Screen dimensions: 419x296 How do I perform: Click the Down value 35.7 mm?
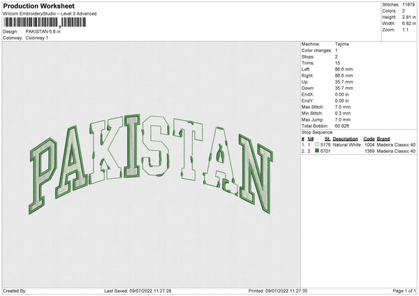click(x=344, y=88)
